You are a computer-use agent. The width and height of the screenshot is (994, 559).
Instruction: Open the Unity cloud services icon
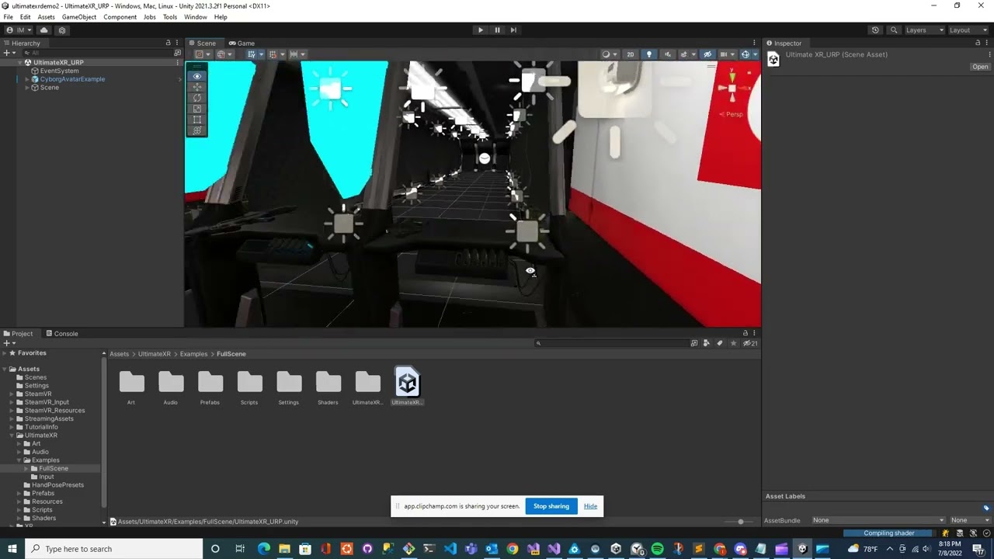coord(44,30)
